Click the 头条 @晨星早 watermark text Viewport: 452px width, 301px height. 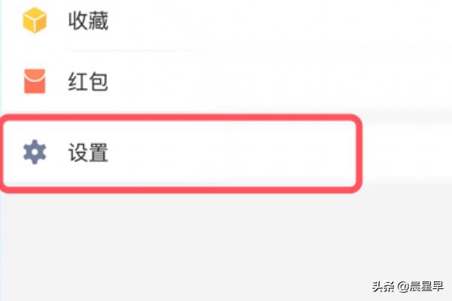pos(408,286)
